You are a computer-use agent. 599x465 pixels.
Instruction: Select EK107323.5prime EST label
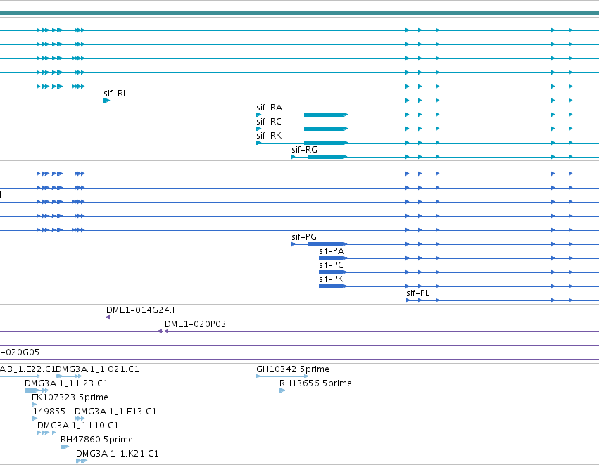70,397
